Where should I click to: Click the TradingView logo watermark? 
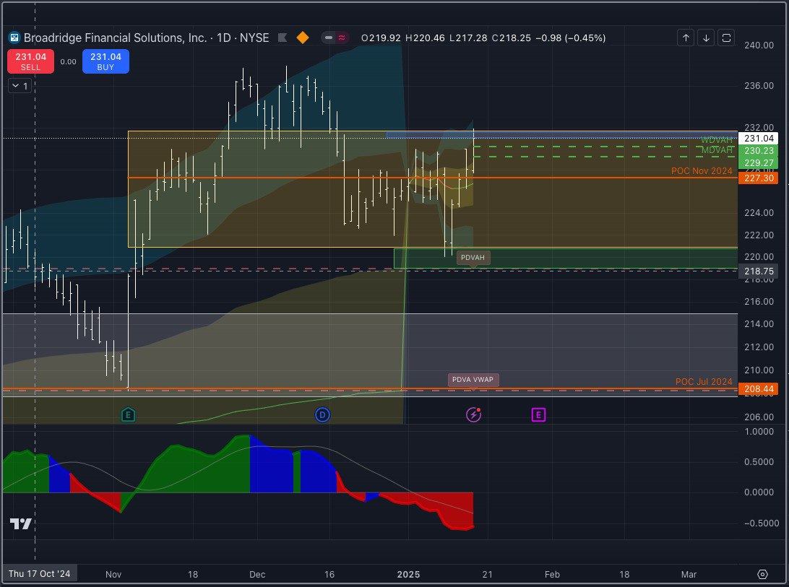tap(21, 524)
